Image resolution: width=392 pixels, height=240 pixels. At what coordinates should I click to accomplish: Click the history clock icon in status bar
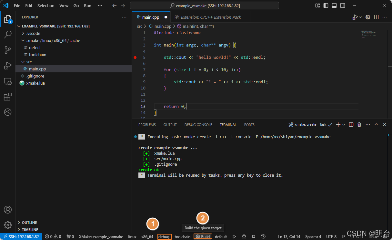click(263, 237)
